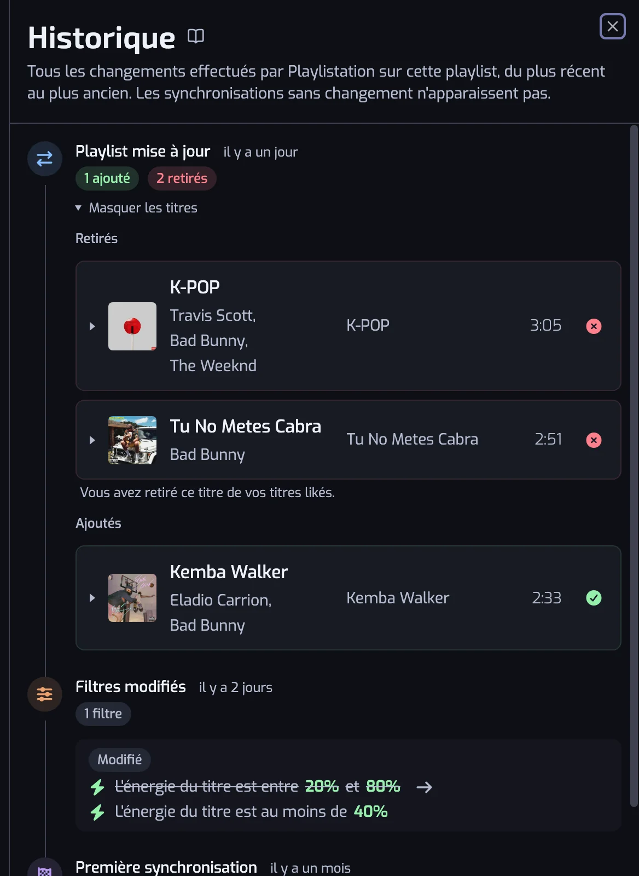The image size is (639, 876).
Task: Select the 1 filtre badge
Action: click(x=103, y=714)
